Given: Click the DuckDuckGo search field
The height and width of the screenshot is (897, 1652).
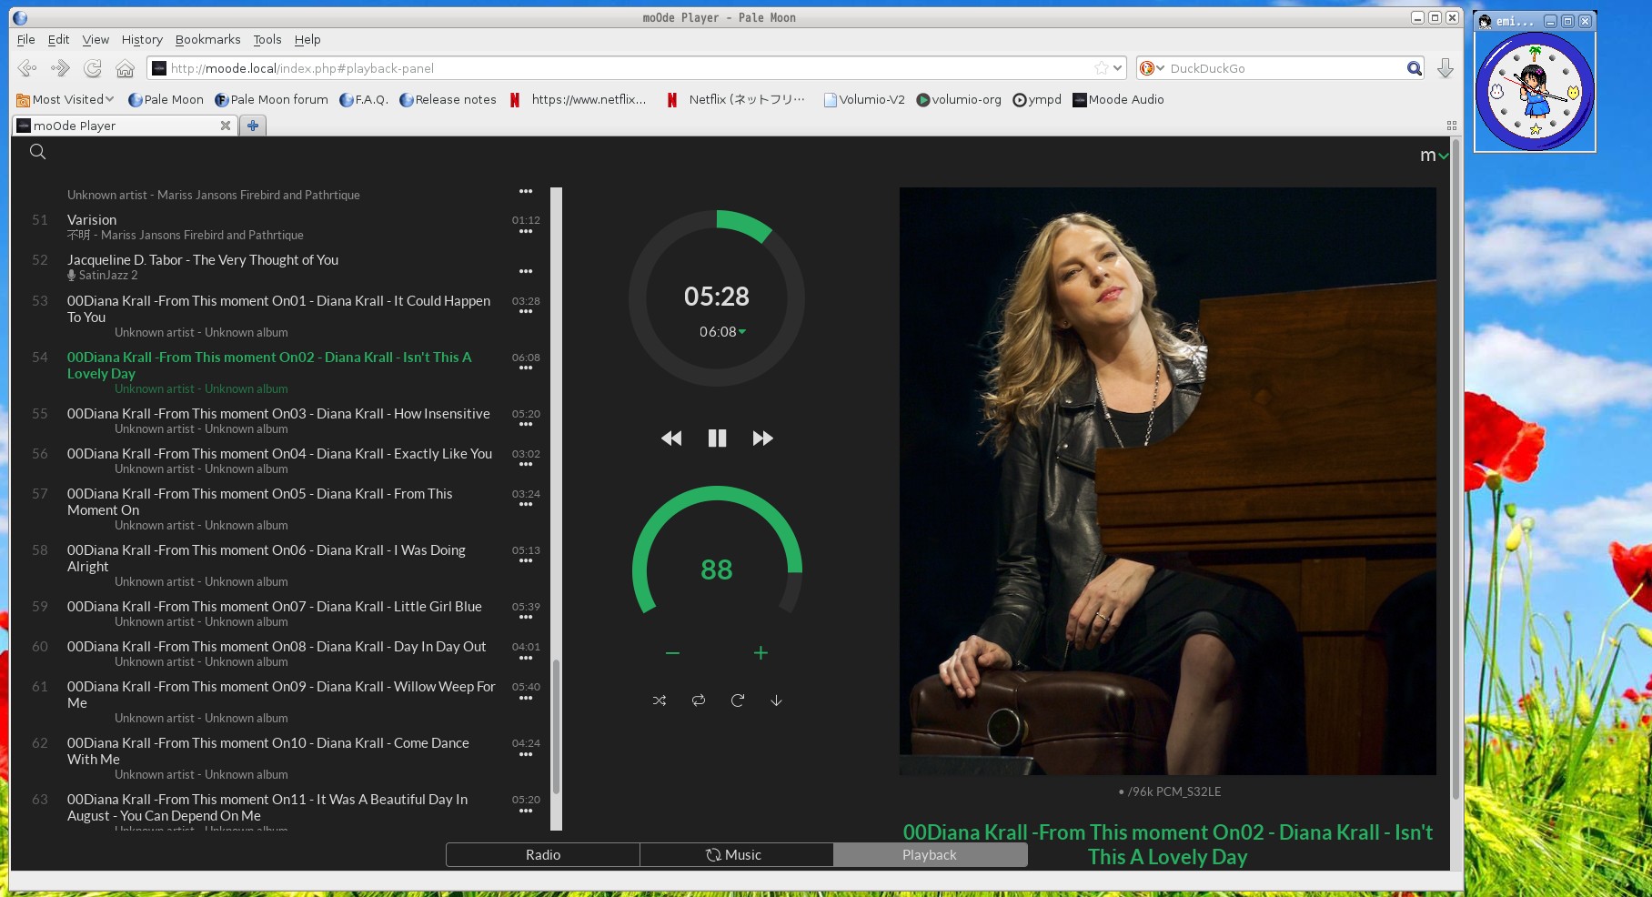Looking at the screenshot, I should coord(1283,68).
